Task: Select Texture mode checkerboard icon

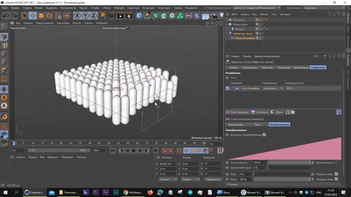Action: click(x=4, y=45)
